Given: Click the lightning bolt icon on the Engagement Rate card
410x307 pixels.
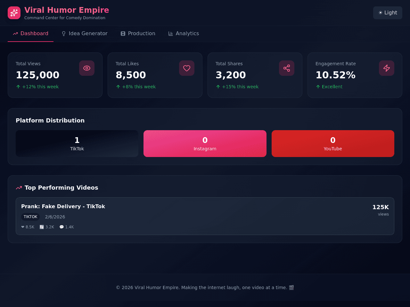Looking at the screenshot, I should pyautogui.click(x=387, y=68).
